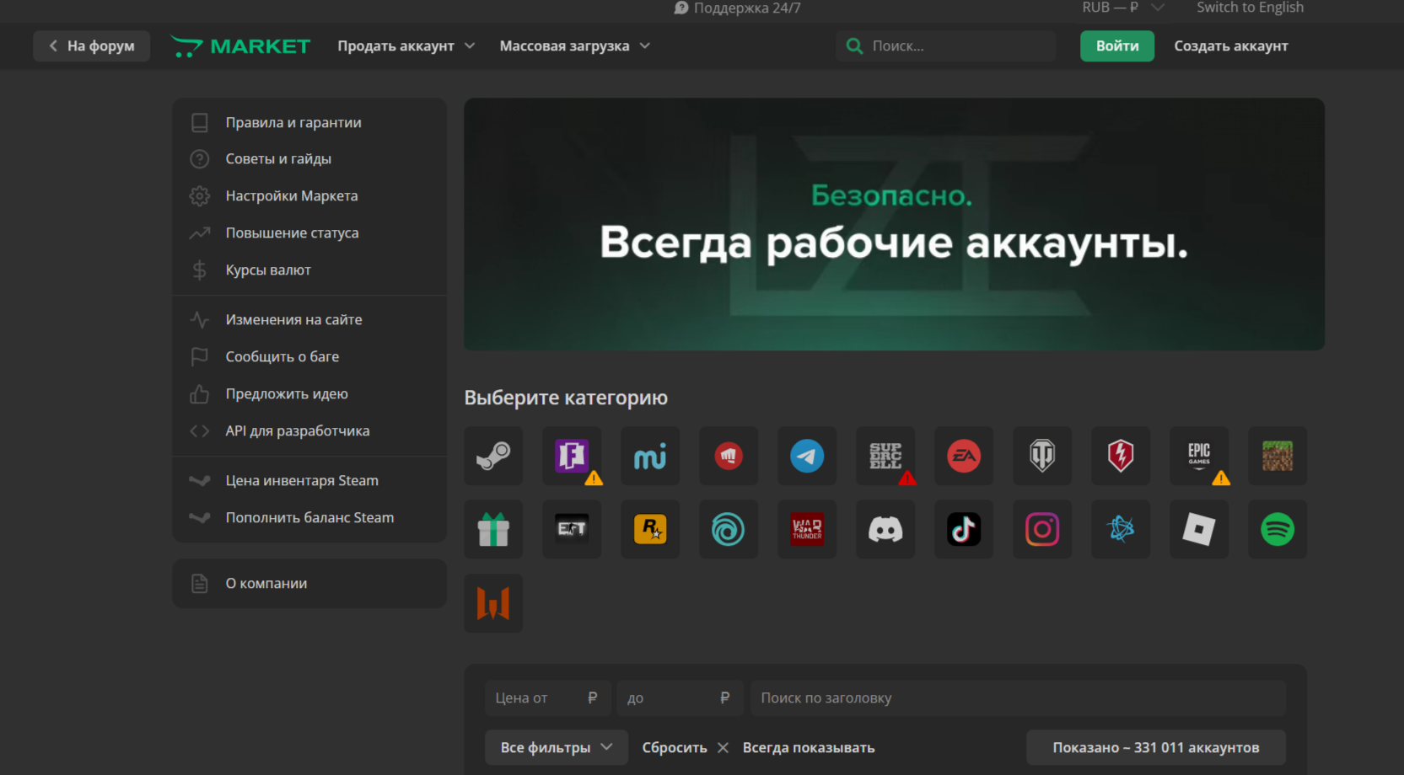Choose the Discord category icon
The width and height of the screenshot is (1404, 775).
click(x=885, y=529)
